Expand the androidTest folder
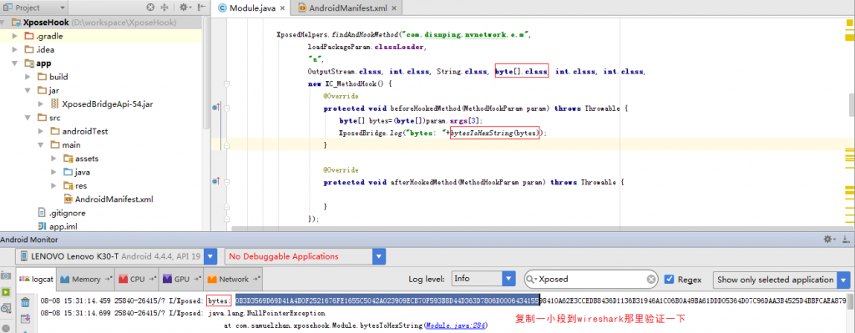The width and height of the screenshot is (855, 333). [42, 131]
